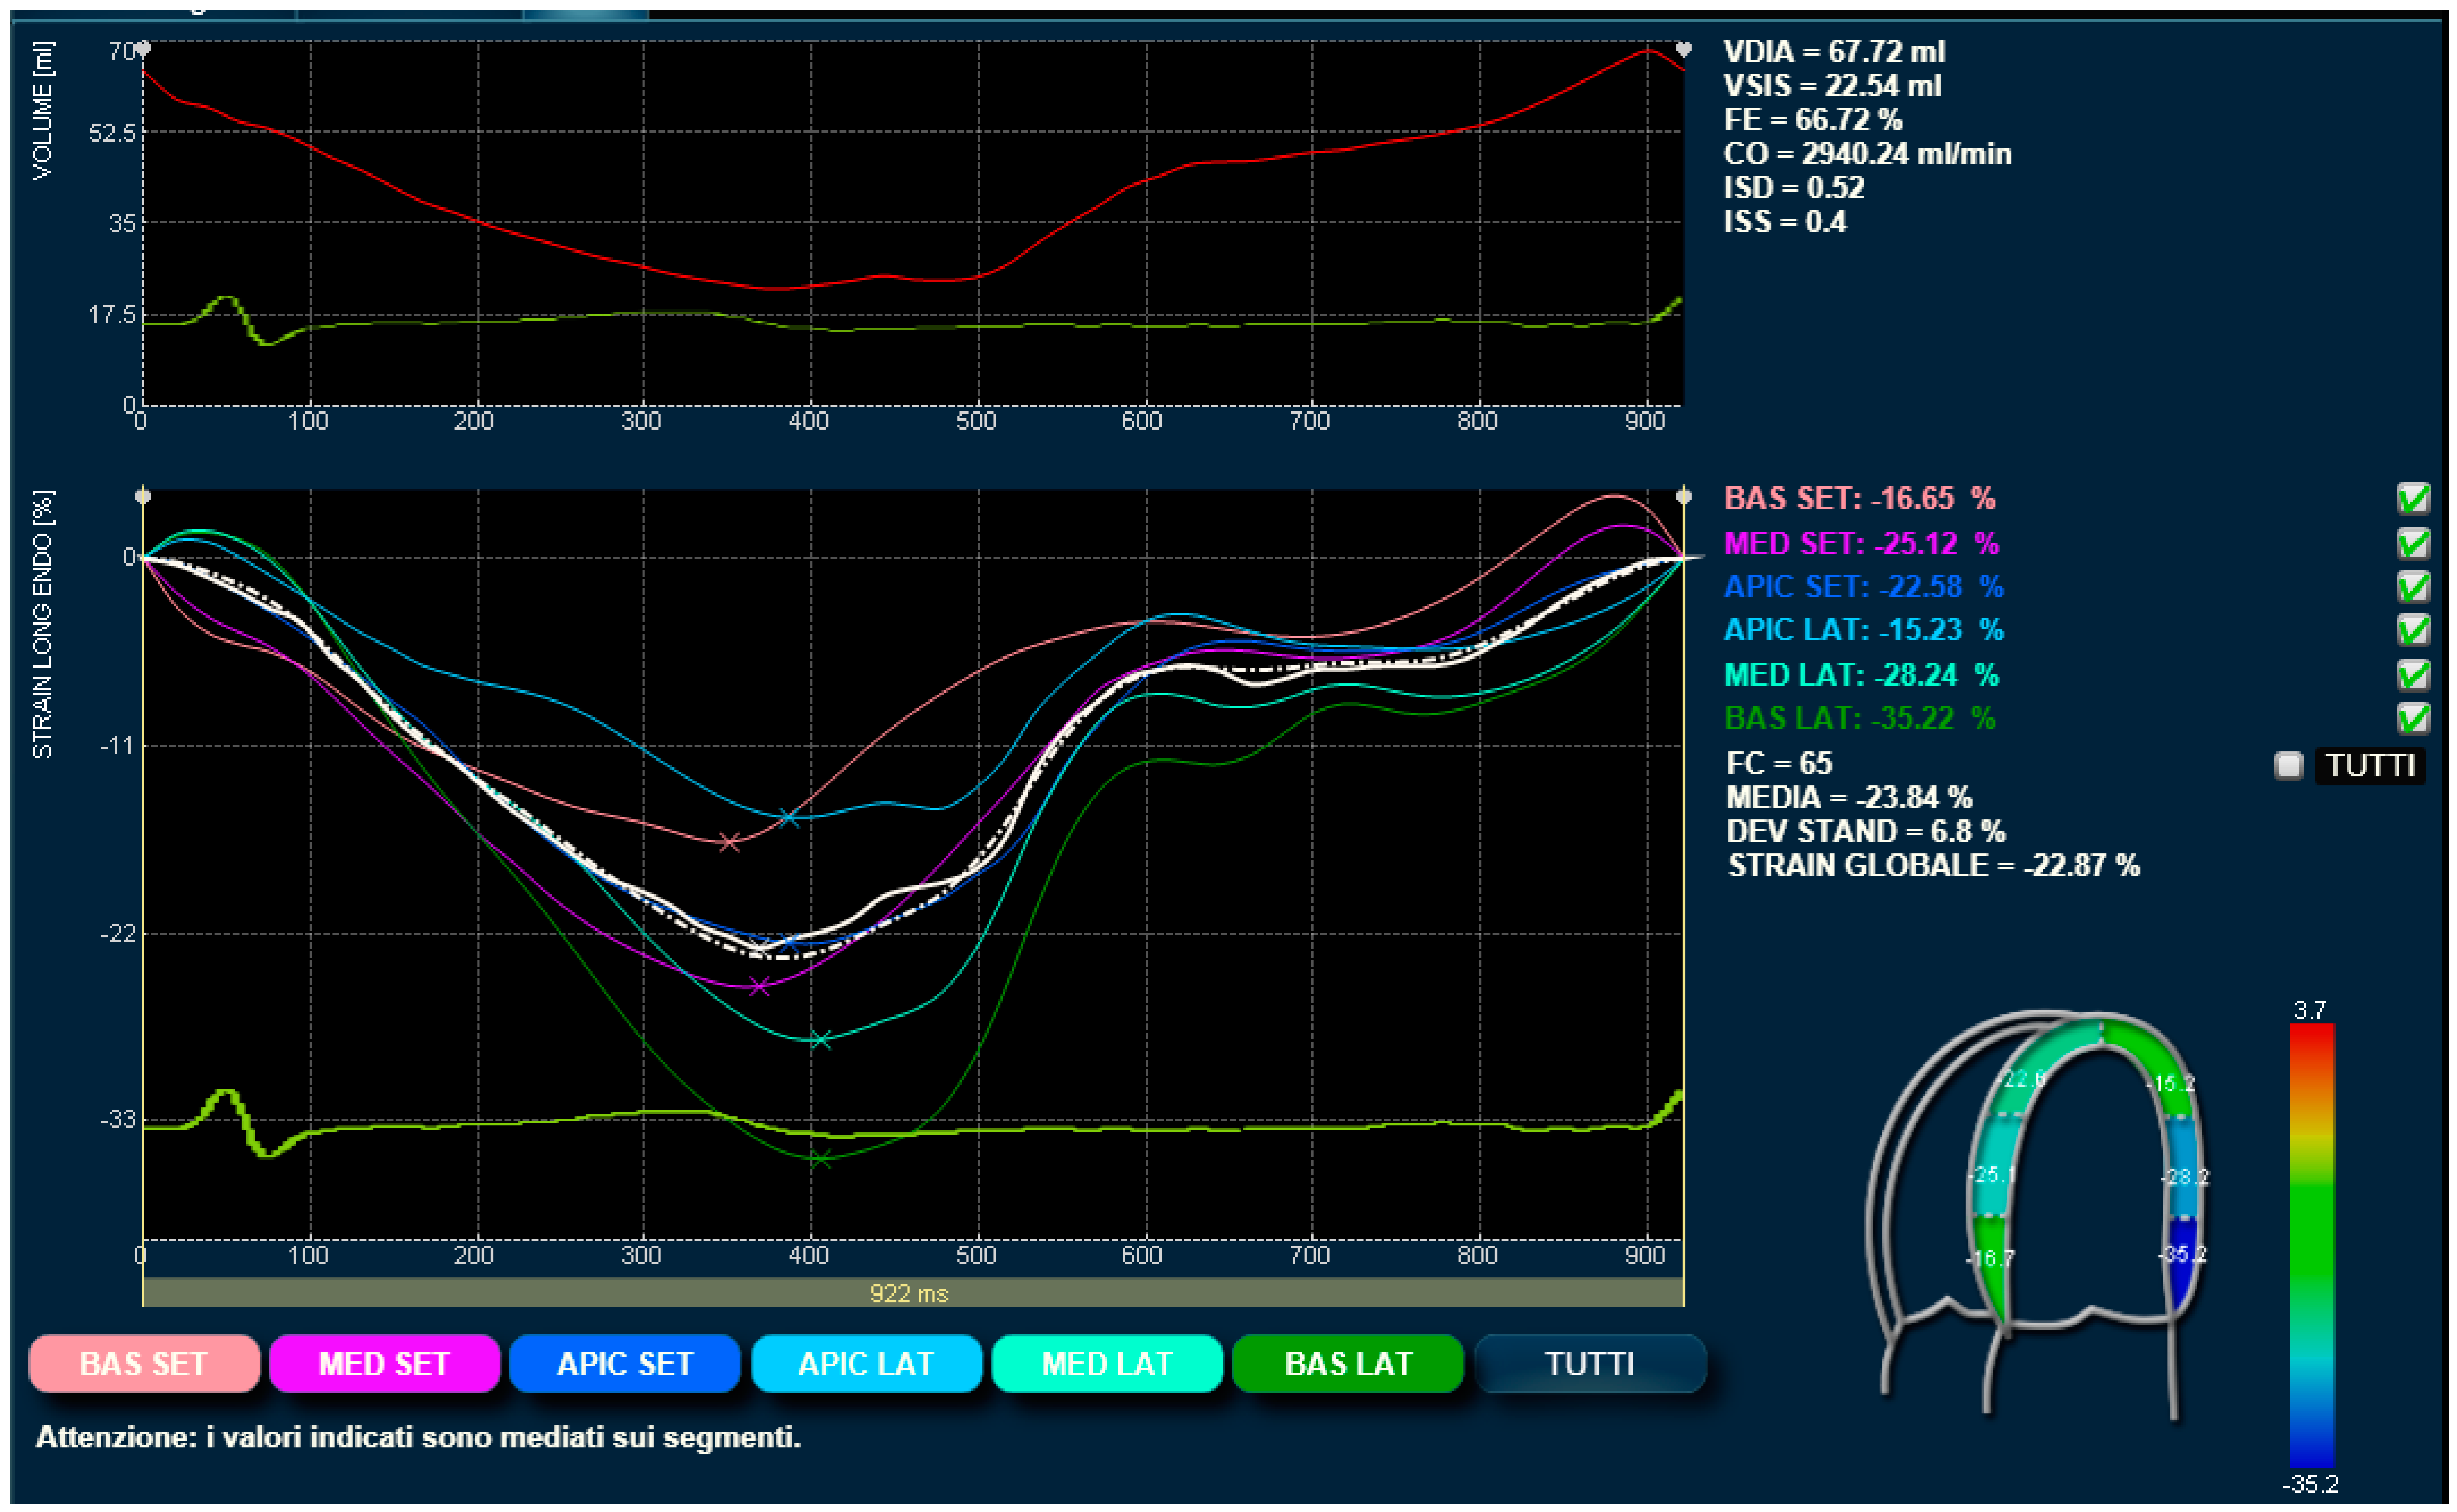
Task: Click the strain color scale bar
Action: coord(2312,1245)
